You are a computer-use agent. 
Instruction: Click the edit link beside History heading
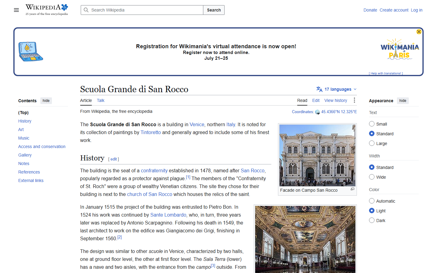pos(113,159)
